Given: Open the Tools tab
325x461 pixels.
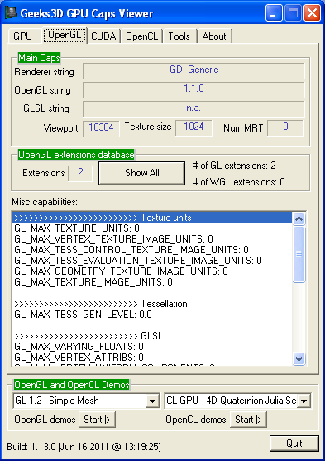Looking at the screenshot, I should [x=179, y=36].
